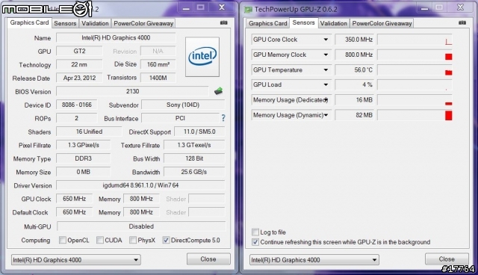Open Validation tab in left window
Screen dimensions: 478x275
click(95, 23)
